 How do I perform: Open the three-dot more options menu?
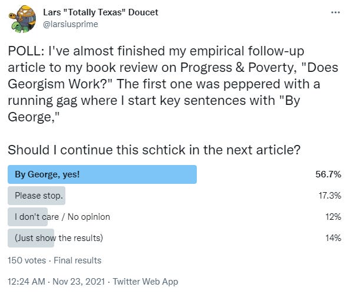point(335,12)
